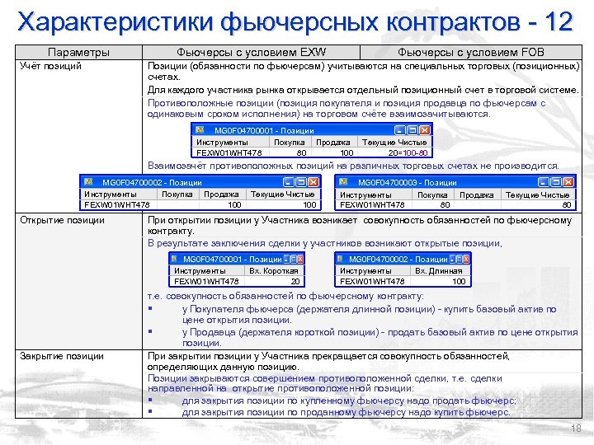The height and width of the screenshot is (445, 594).
Task: Minimize the small window with Вх. Короткая column
Action: [286, 260]
